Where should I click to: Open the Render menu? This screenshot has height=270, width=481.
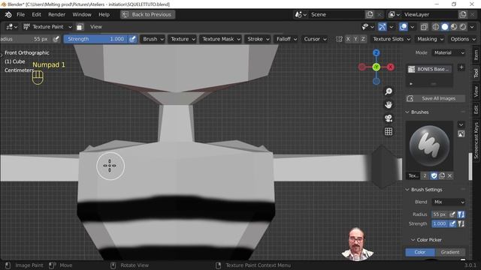(x=57, y=14)
